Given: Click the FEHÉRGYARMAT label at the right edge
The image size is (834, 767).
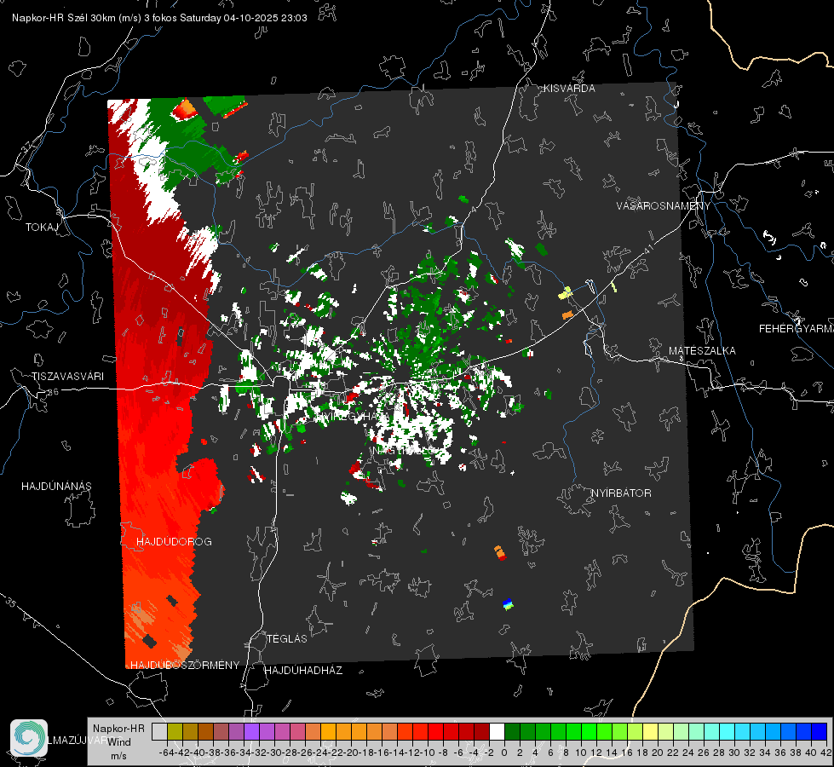Looking at the screenshot, I should [x=796, y=329].
